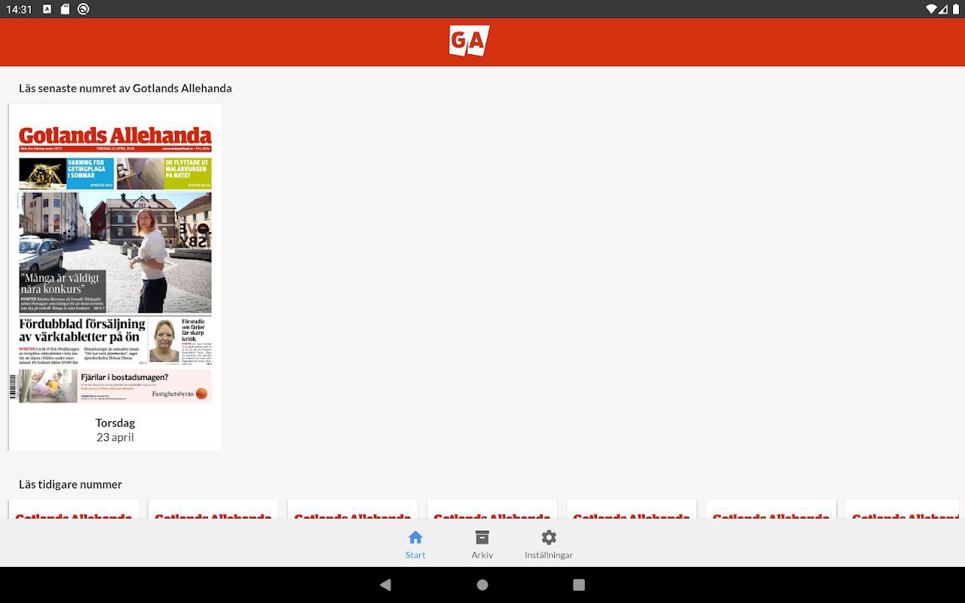This screenshot has width=965, height=603.
Task: Tap Android back navigation button
Action: [386, 585]
